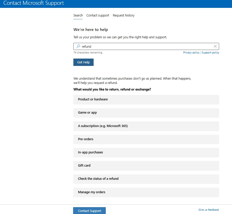Open the Request history tab
Screen dimensions: 232x214
click(x=123, y=15)
